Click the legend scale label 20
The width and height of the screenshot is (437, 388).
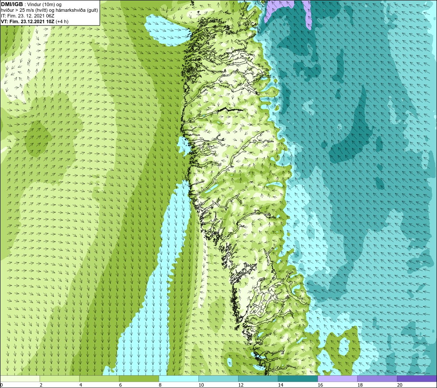tap(400, 385)
